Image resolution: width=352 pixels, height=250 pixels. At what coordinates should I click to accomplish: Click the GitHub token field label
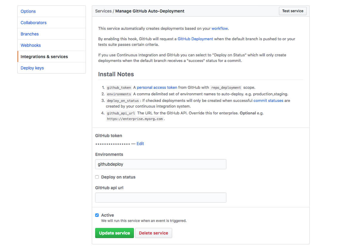coord(109,136)
